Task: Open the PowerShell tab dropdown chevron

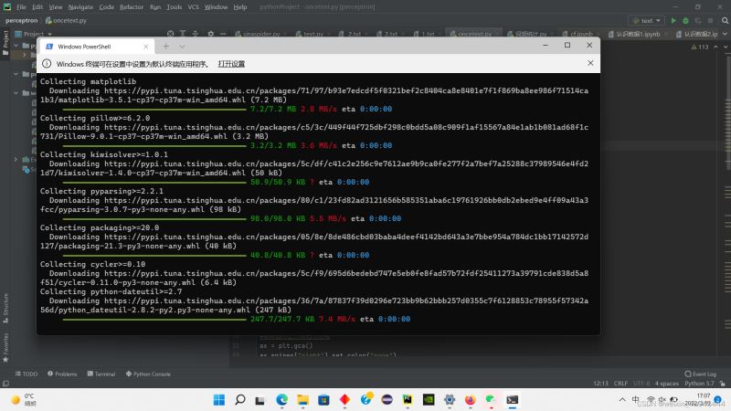Action: pyautogui.click(x=182, y=47)
